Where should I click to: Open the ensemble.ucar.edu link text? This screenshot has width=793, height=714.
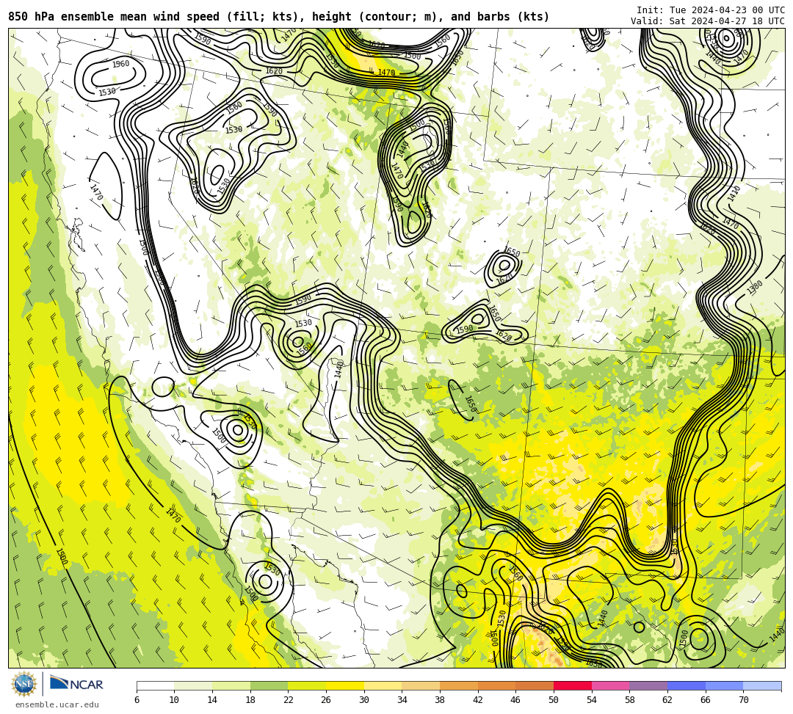[x=57, y=704]
